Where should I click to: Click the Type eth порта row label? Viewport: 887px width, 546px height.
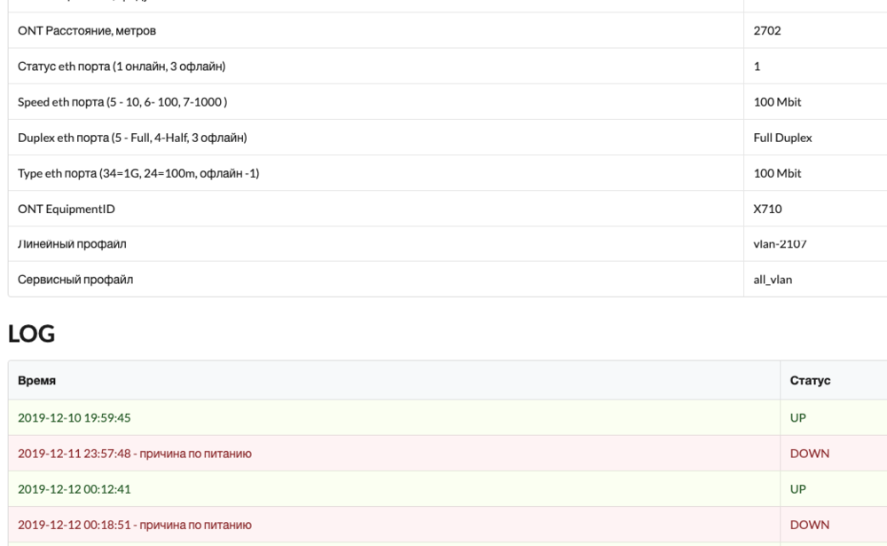click(138, 173)
